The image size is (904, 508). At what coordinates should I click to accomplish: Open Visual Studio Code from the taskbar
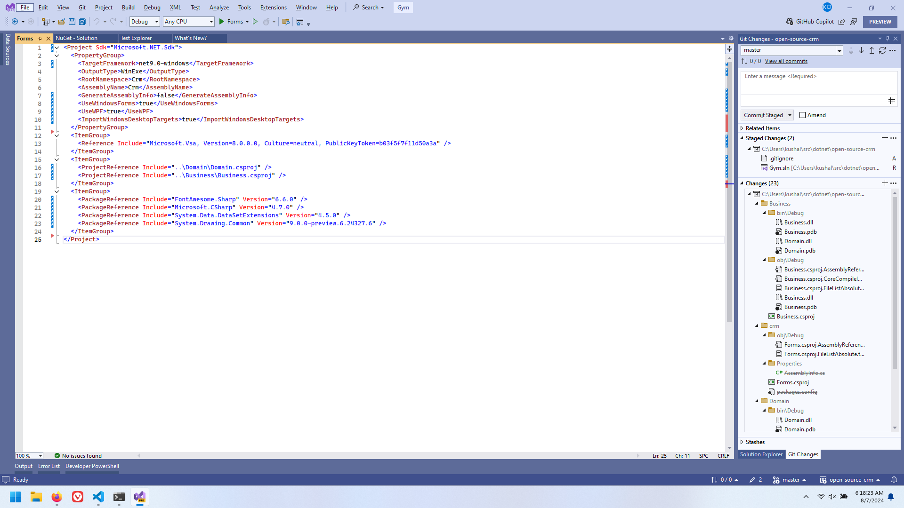[x=98, y=497]
